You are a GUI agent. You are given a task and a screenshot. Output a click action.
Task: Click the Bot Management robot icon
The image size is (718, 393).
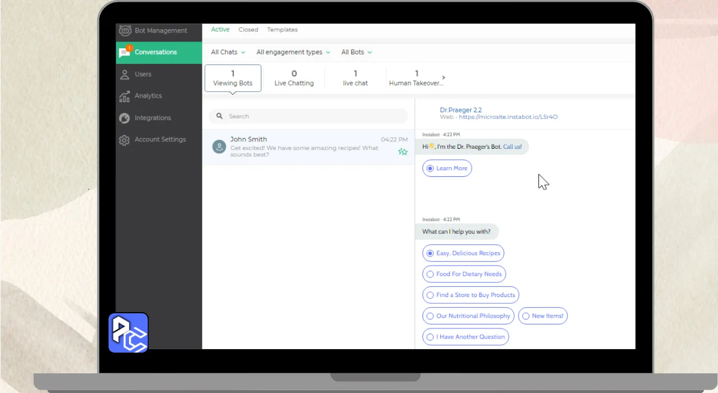(125, 30)
